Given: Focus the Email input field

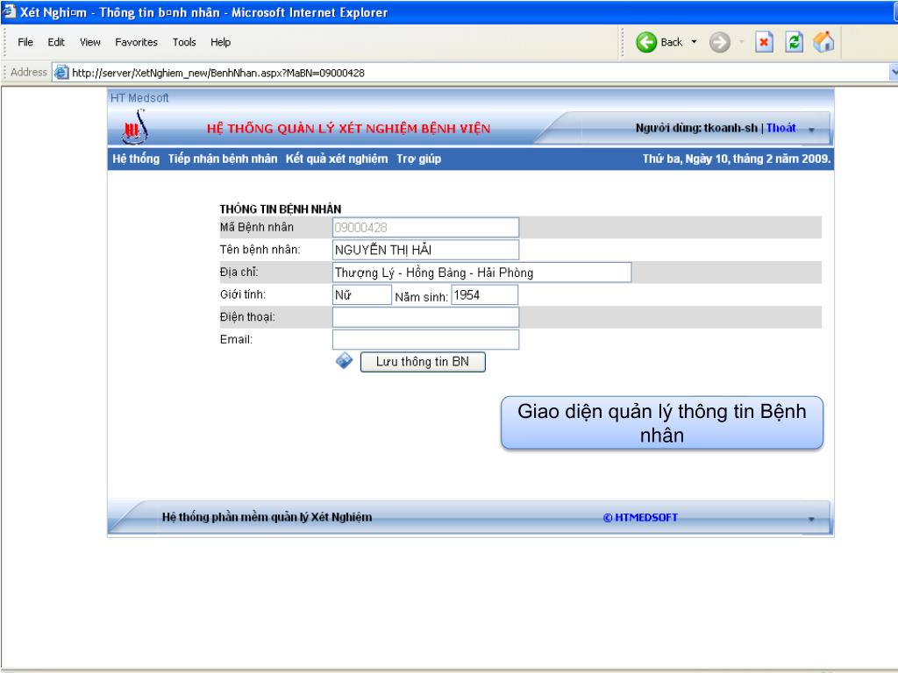Looking at the screenshot, I should coord(425,339).
